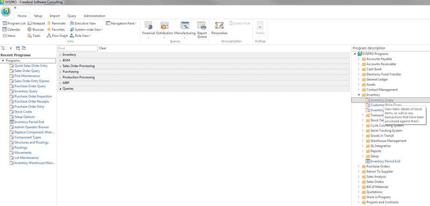Screen dimensions: 430x206
Task: Open the Flow Graph view
Action: click(58, 36)
